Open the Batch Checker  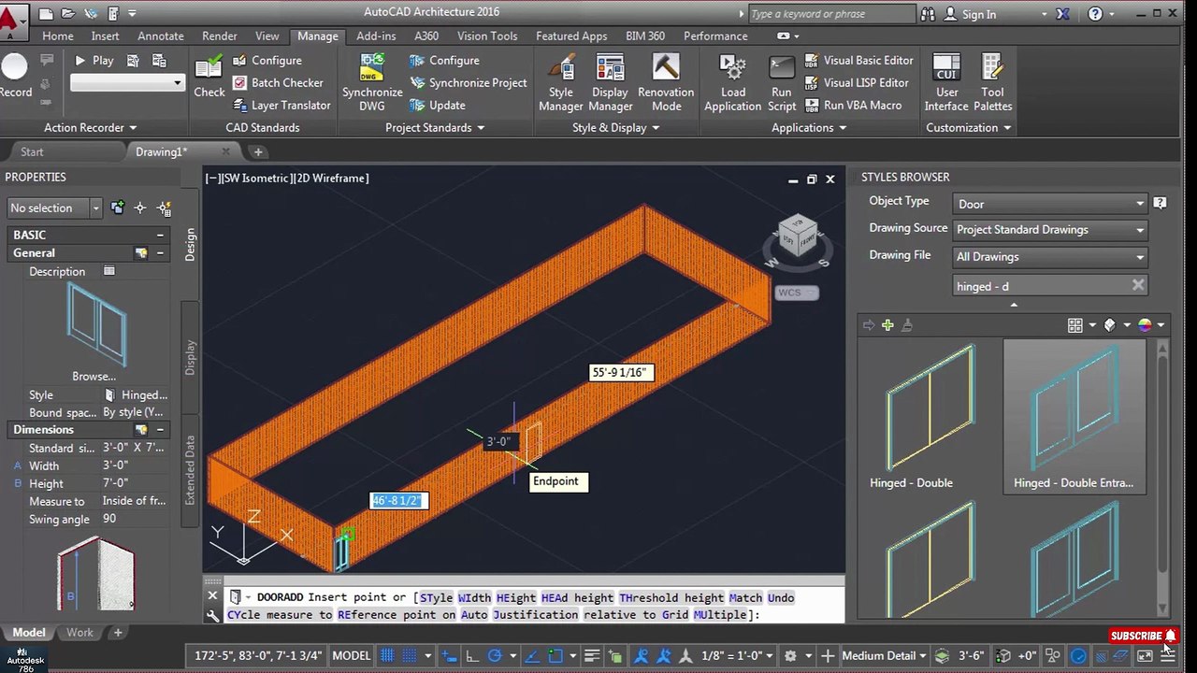[278, 82]
